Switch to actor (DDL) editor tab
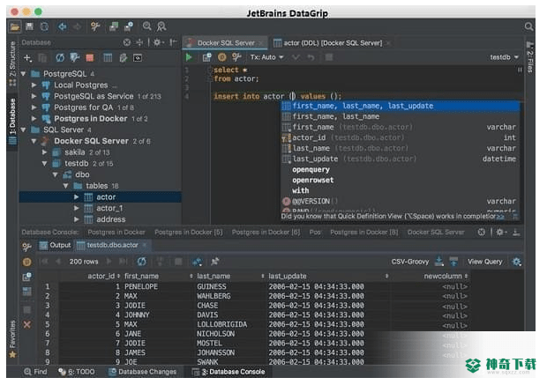This screenshot has width=547, height=385. (x=332, y=43)
